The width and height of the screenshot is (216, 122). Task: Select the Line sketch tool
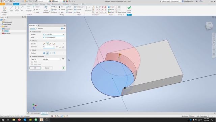[11, 9]
